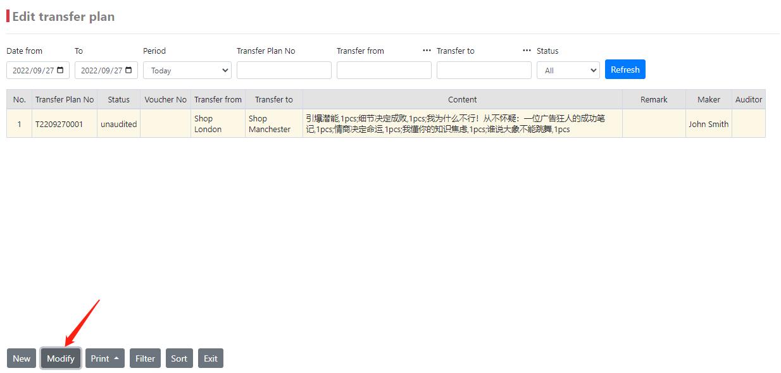Click the To date field showing 2022/09/27
Image resolution: width=781 pixels, height=373 pixels.
click(106, 70)
